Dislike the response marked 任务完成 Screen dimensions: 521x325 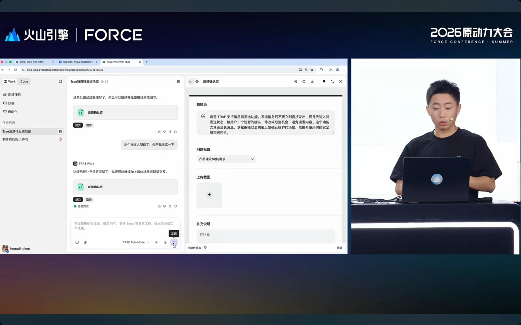[165, 206]
